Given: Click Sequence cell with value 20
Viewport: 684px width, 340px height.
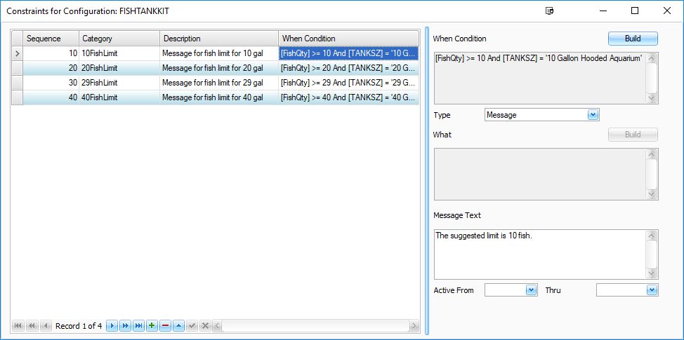Looking at the screenshot, I should [51, 68].
